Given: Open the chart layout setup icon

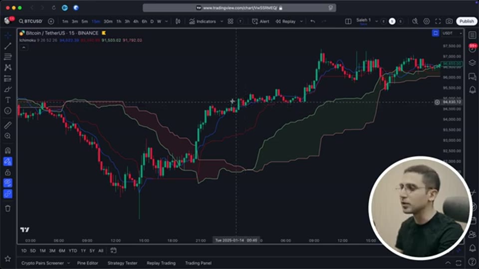Looking at the screenshot, I should tap(348, 21).
